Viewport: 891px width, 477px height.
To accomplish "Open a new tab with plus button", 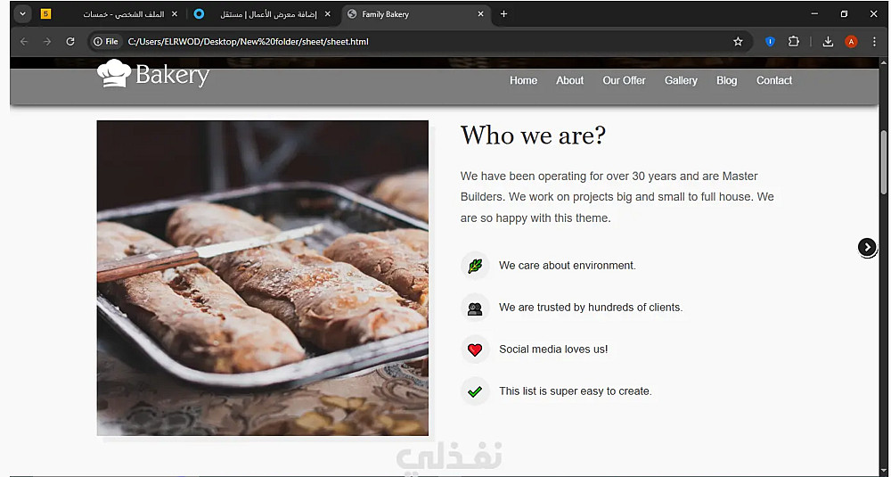I will point(503,14).
